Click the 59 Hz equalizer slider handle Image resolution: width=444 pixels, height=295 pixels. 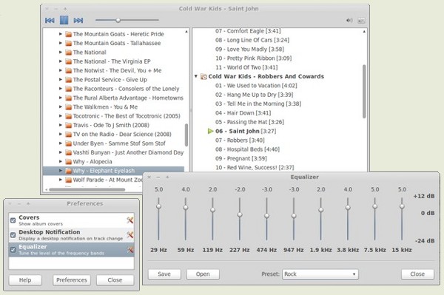(186, 208)
